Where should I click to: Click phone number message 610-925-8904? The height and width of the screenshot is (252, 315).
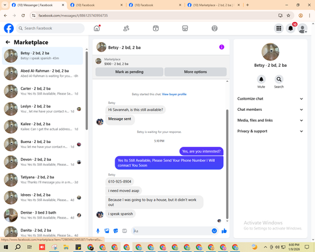click(120, 181)
